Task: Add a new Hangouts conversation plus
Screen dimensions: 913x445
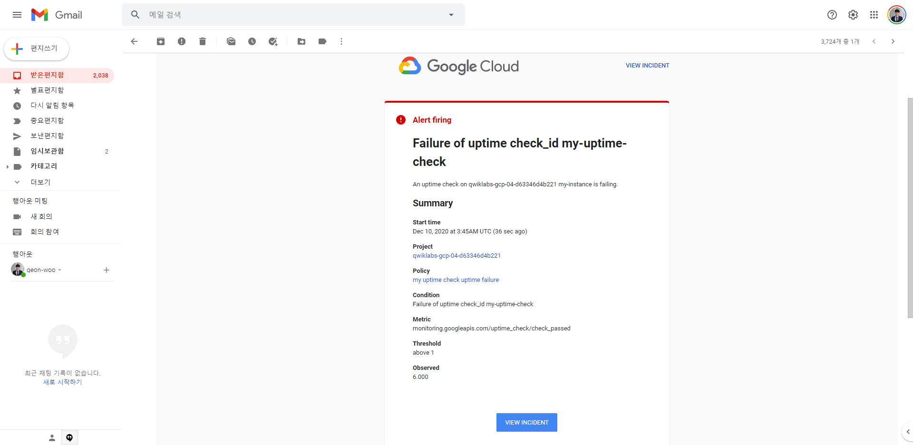Action: tap(107, 270)
